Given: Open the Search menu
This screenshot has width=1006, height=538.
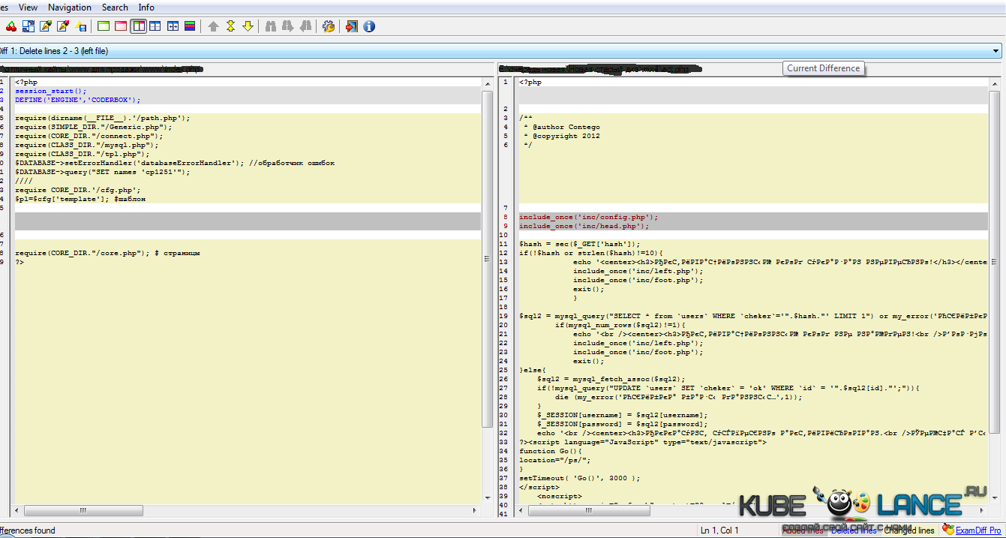Looking at the screenshot, I should (115, 8).
